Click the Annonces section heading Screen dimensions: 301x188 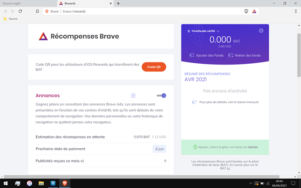[48, 96]
